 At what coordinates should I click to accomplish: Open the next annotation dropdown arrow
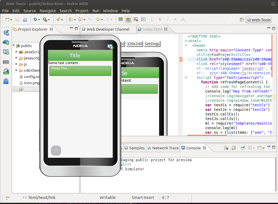(x=75, y=20)
